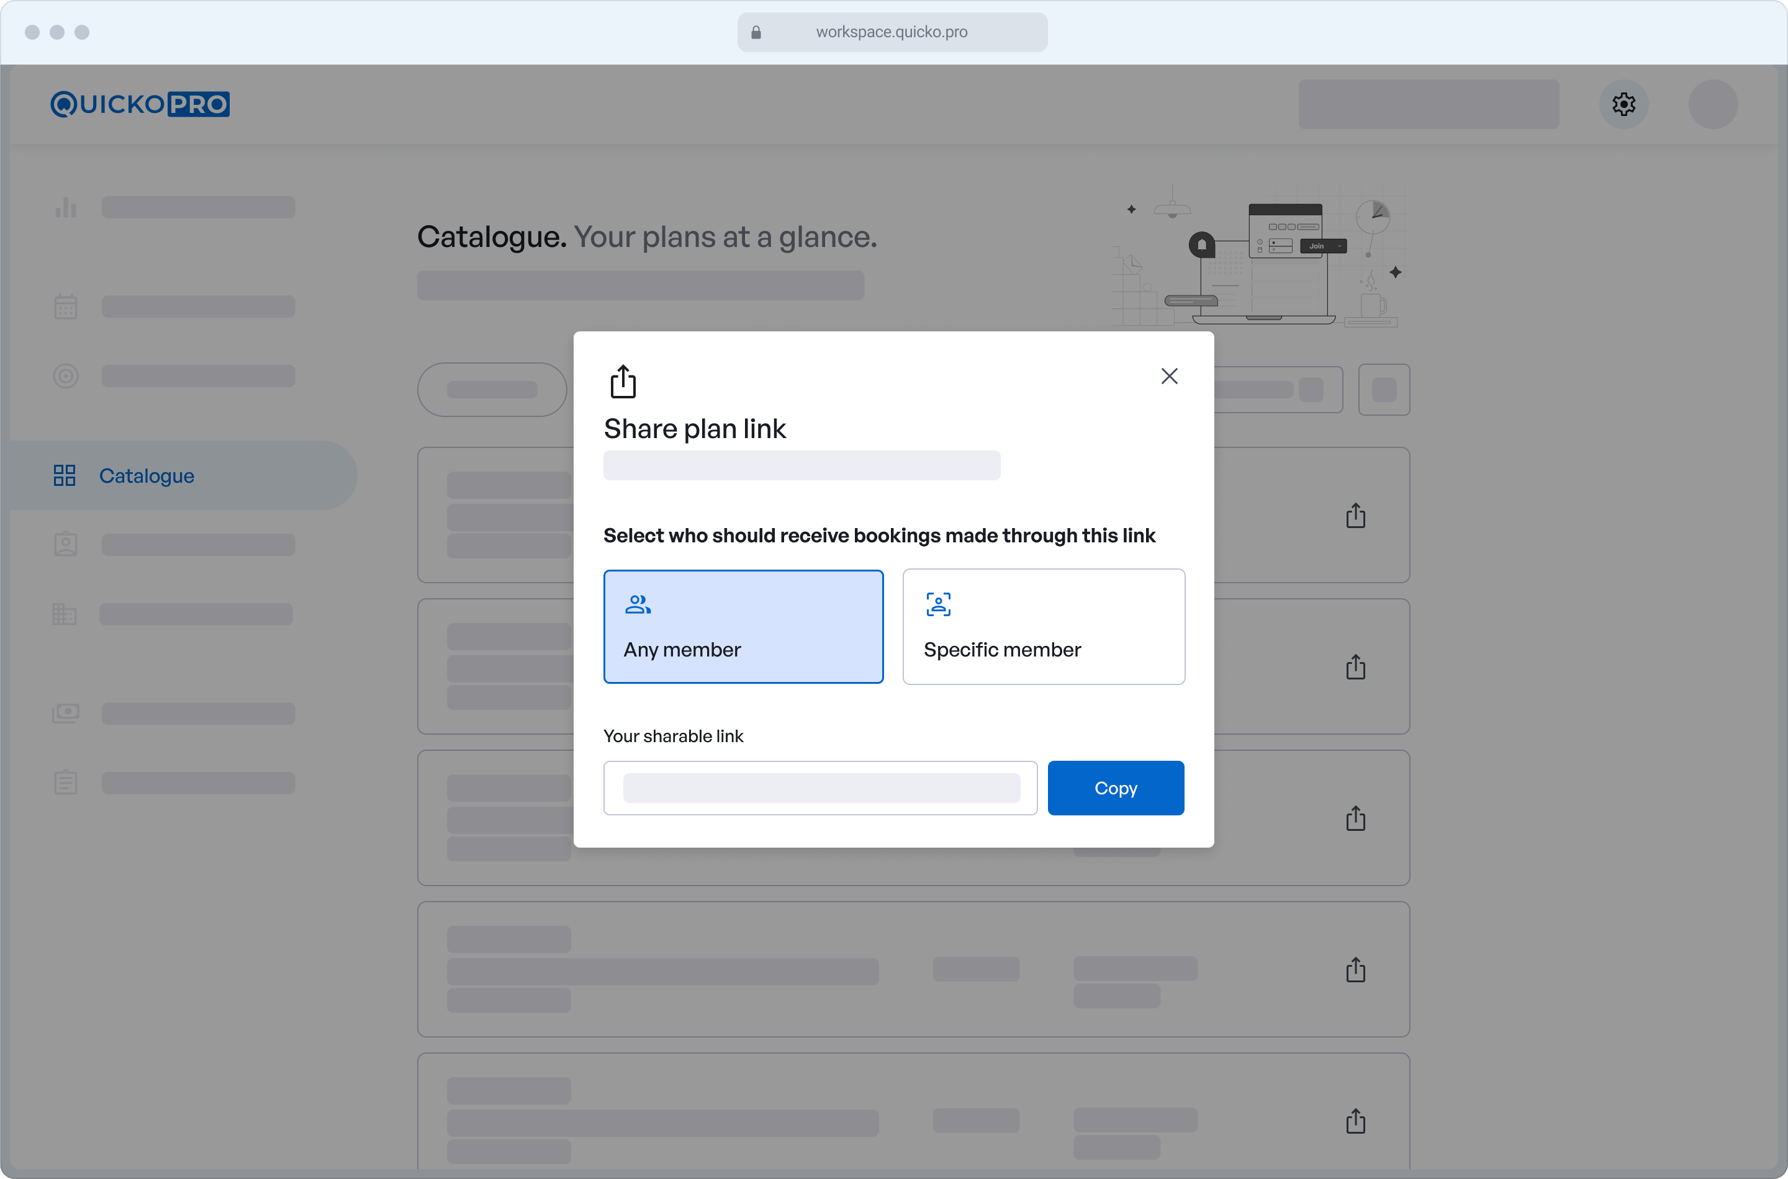Share the fifth plan card
Screen dimensions: 1788x1179
point(1355,1120)
